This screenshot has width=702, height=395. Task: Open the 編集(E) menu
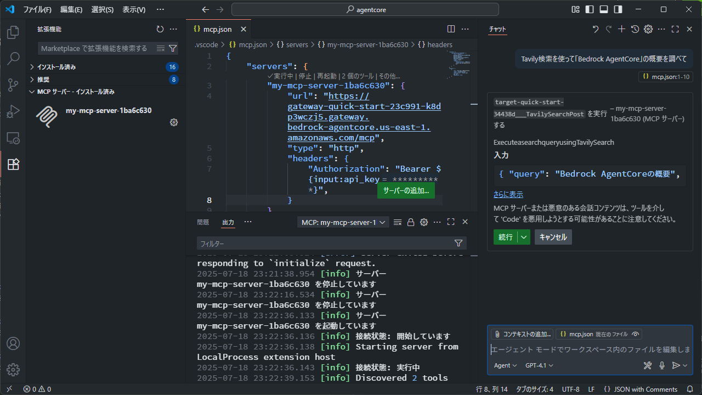click(x=71, y=9)
